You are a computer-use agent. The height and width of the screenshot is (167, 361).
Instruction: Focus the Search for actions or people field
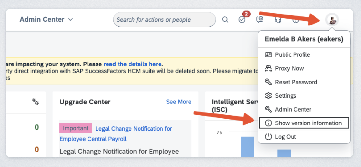[x=164, y=20]
